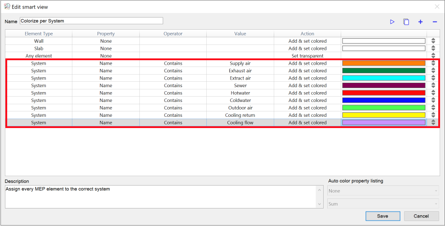This screenshot has width=445, height=226.
Task: Select the Extract air value cell
Action: tap(240, 78)
